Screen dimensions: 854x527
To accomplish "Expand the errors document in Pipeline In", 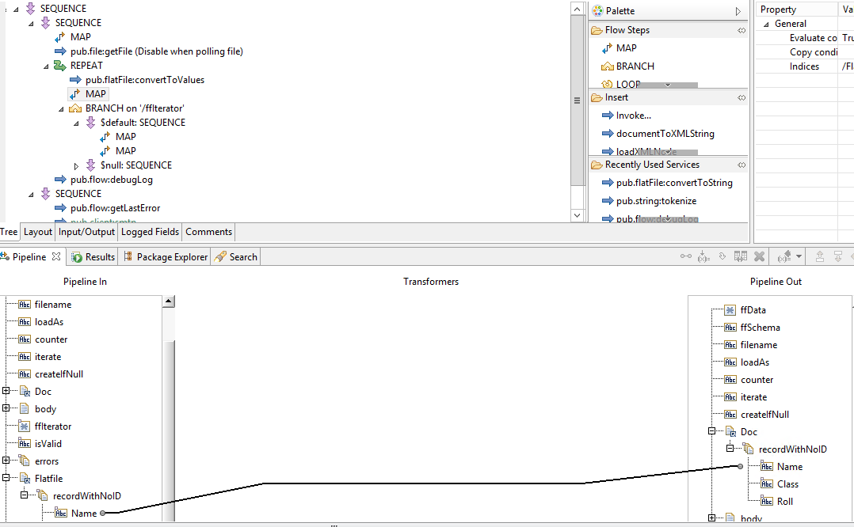I will (6, 461).
